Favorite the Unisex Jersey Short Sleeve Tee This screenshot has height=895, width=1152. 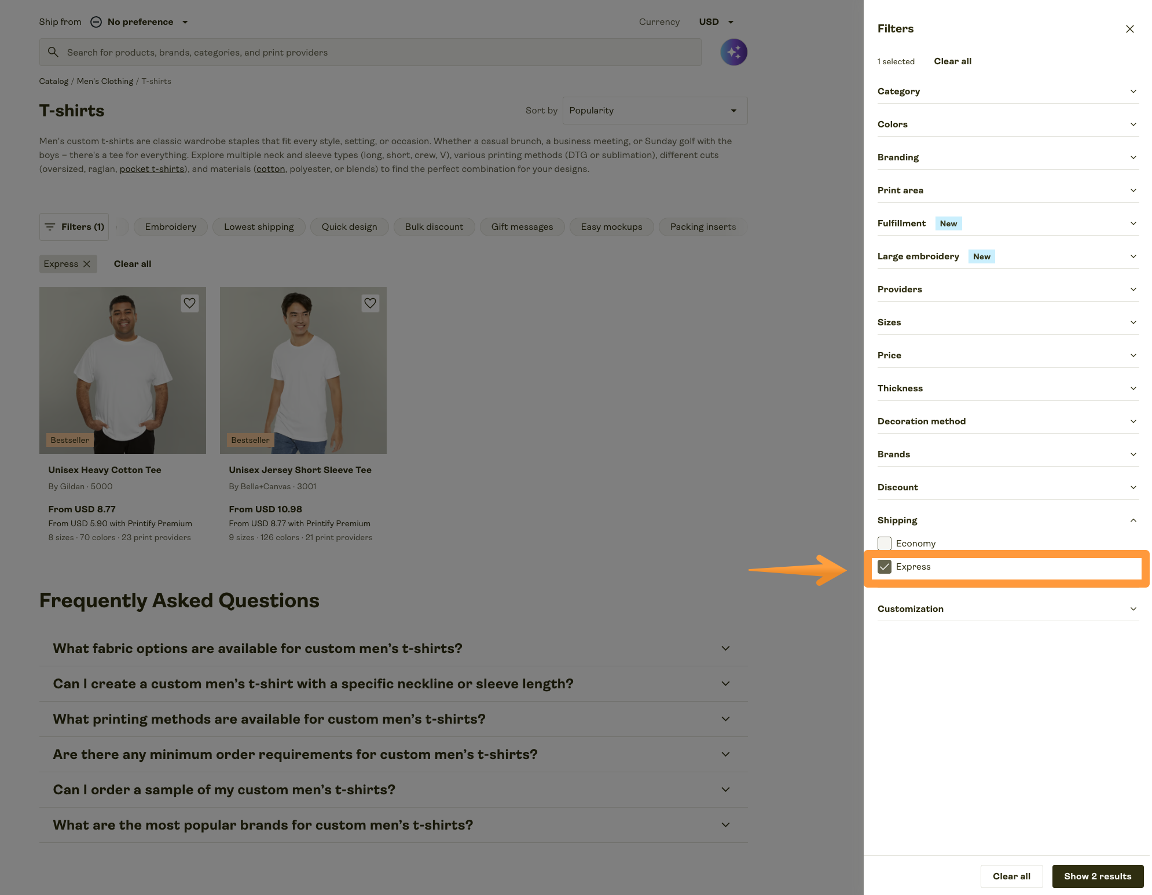point(370,303)
